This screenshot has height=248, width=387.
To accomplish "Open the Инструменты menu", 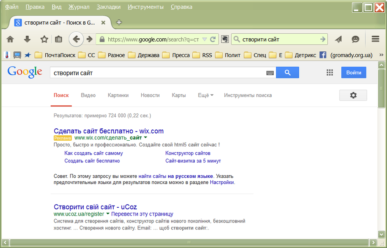I will point(146,7).
